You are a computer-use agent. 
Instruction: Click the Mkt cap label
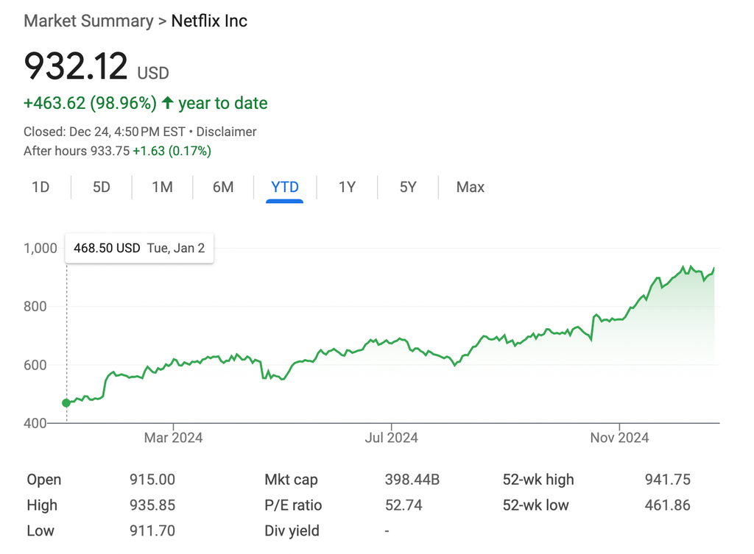[x=291, y=480]
